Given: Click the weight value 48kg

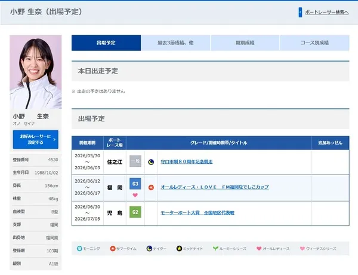Looking at the screenshot, I should pos(53,199).
